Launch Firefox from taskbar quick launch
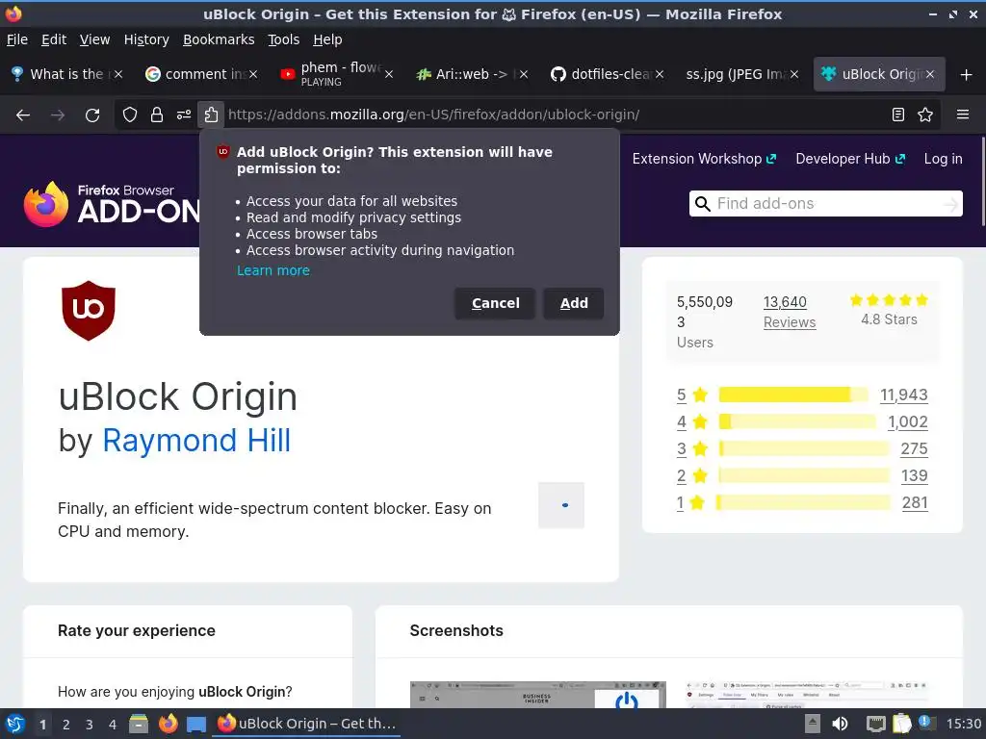This screenshot has height=739, width=986. point(168,724)
